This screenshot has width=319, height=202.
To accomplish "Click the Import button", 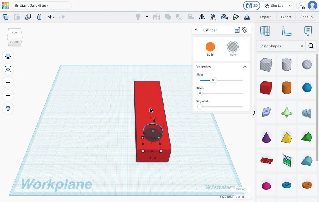I will coord(265,17).
